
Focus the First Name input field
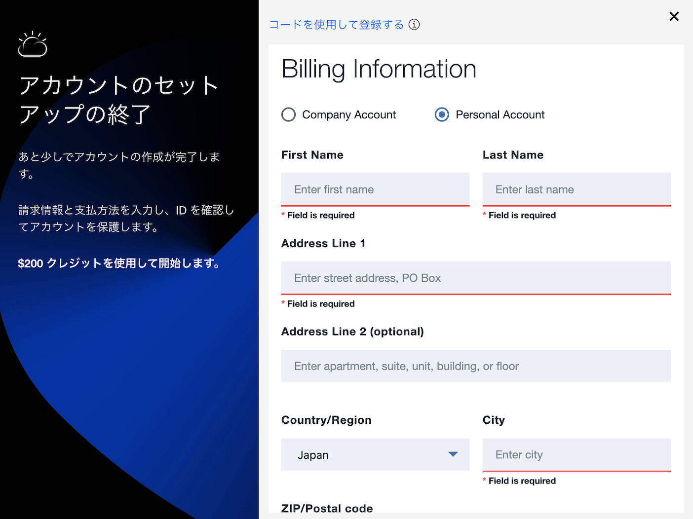(x=375, y=189)
